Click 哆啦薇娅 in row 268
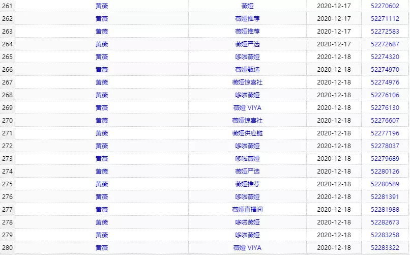410x255 pixels. coord(247,95)
